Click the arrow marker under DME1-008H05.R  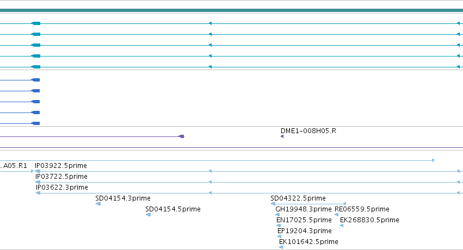282,136
